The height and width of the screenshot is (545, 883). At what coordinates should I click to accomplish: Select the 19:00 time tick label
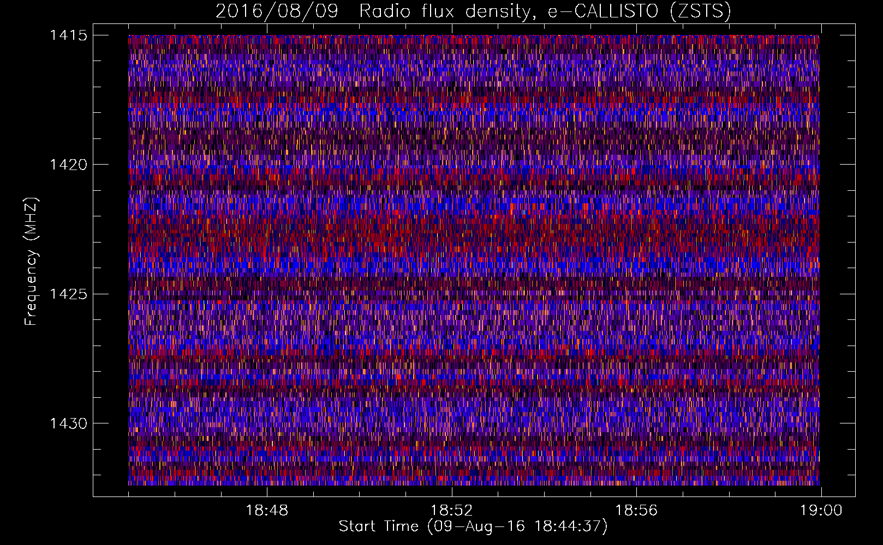821,511
